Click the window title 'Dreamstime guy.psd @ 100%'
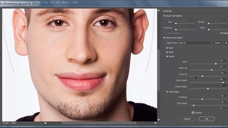The width and height of the screenshot is (228, 128). [x=21, y=4]
